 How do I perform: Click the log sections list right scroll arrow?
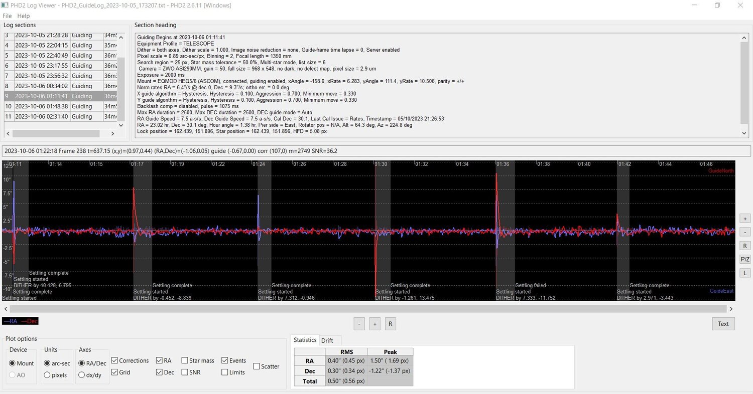[113, 133]
